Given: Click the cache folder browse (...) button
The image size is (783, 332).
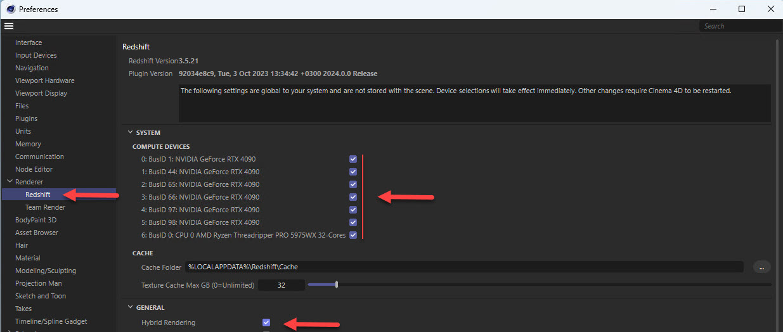Looking at the screenshot, I should (x=761, y=267).
